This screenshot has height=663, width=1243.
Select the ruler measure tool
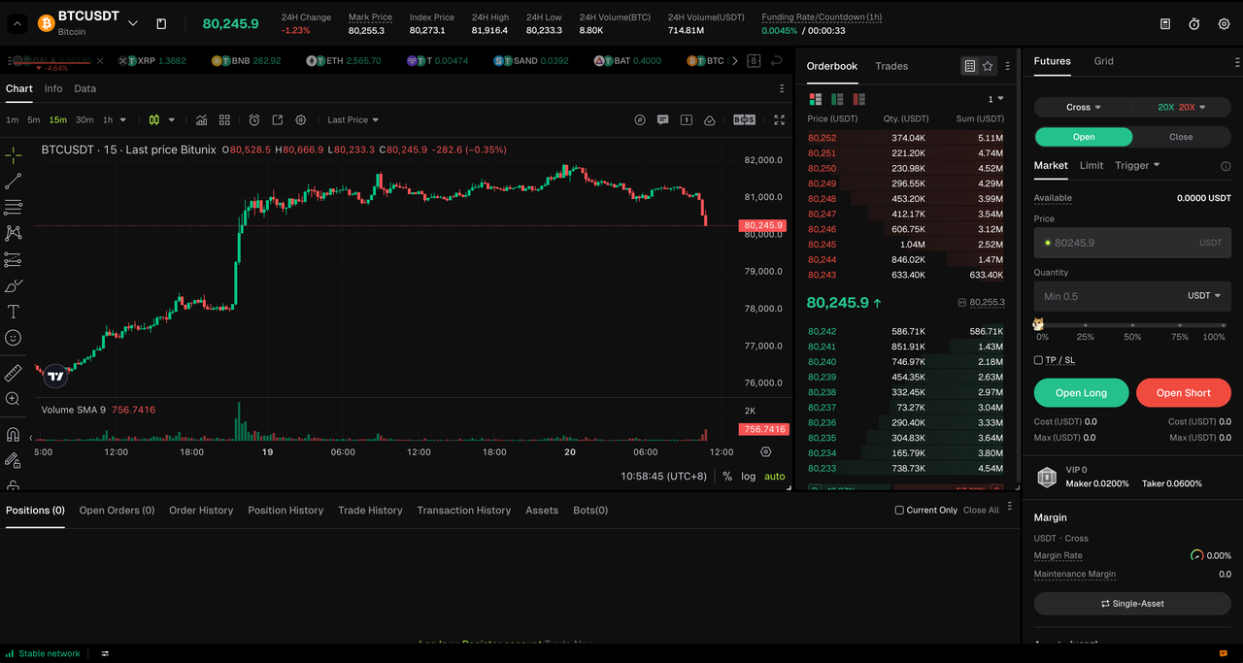pyautogui.click(x=14, y=373)
